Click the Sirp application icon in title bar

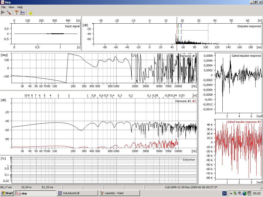point(2,2)
